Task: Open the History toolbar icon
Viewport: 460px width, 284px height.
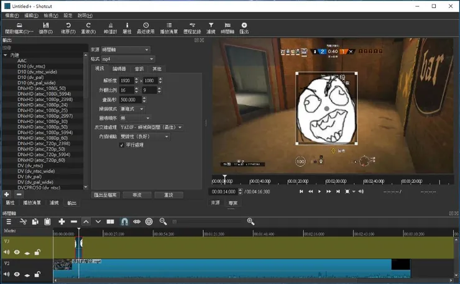Action: 192,25
